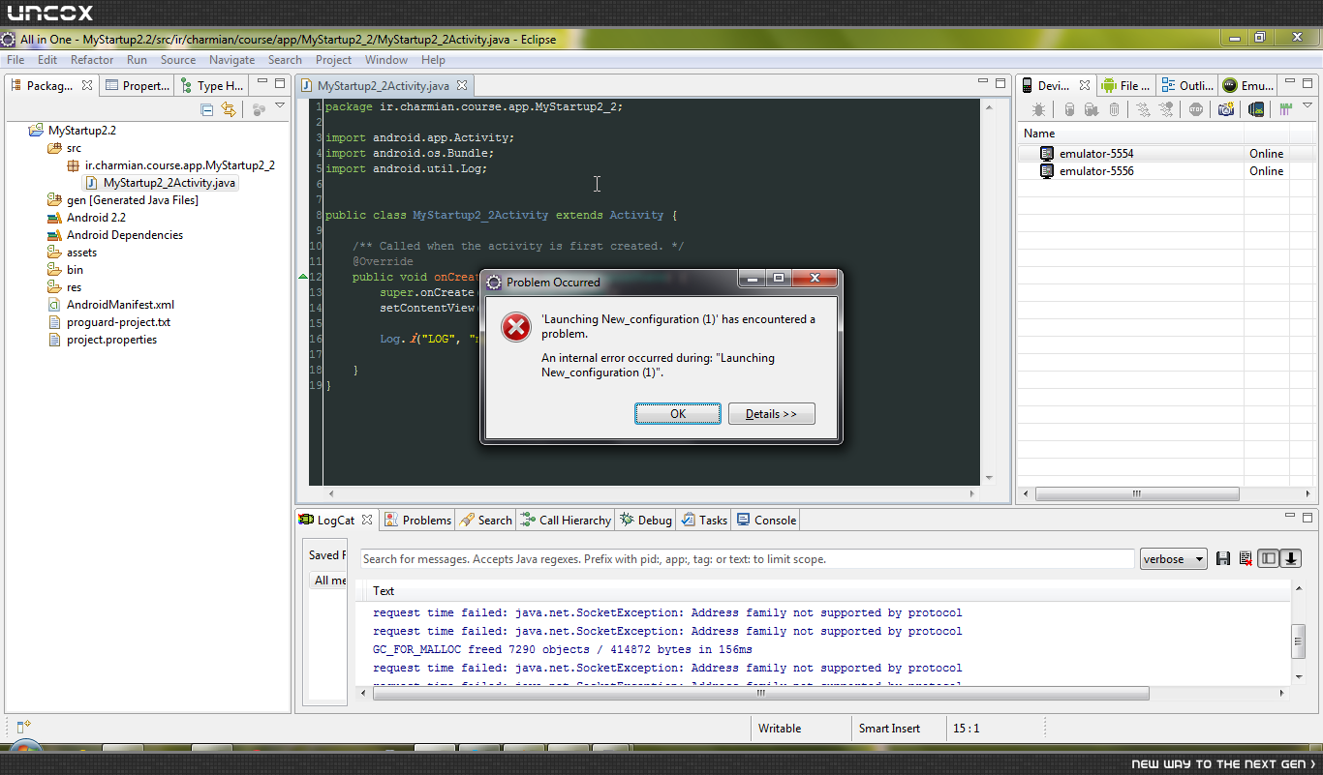Switch to the Debug tab
This screenshot has height=775, width=1323.
click(646, 520)
